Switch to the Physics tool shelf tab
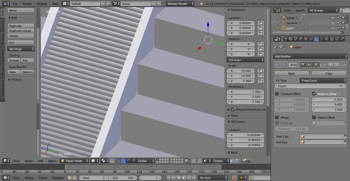This screenshot has height=181, width=350. coord(3,71)
